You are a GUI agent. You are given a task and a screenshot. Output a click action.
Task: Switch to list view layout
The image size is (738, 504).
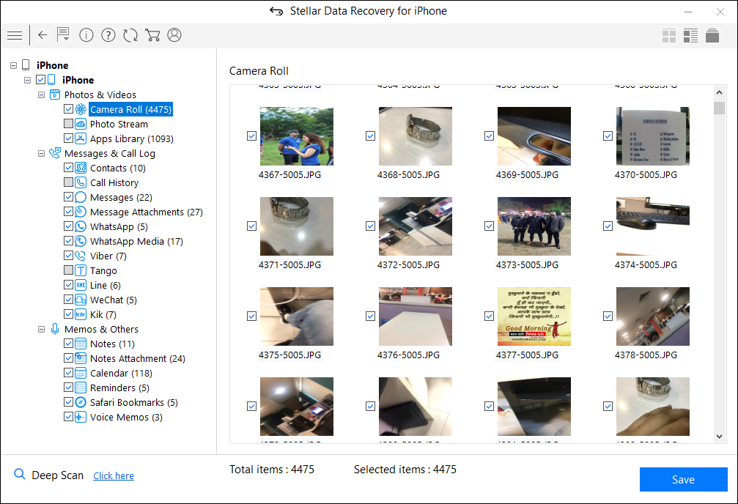pos(690,34)
